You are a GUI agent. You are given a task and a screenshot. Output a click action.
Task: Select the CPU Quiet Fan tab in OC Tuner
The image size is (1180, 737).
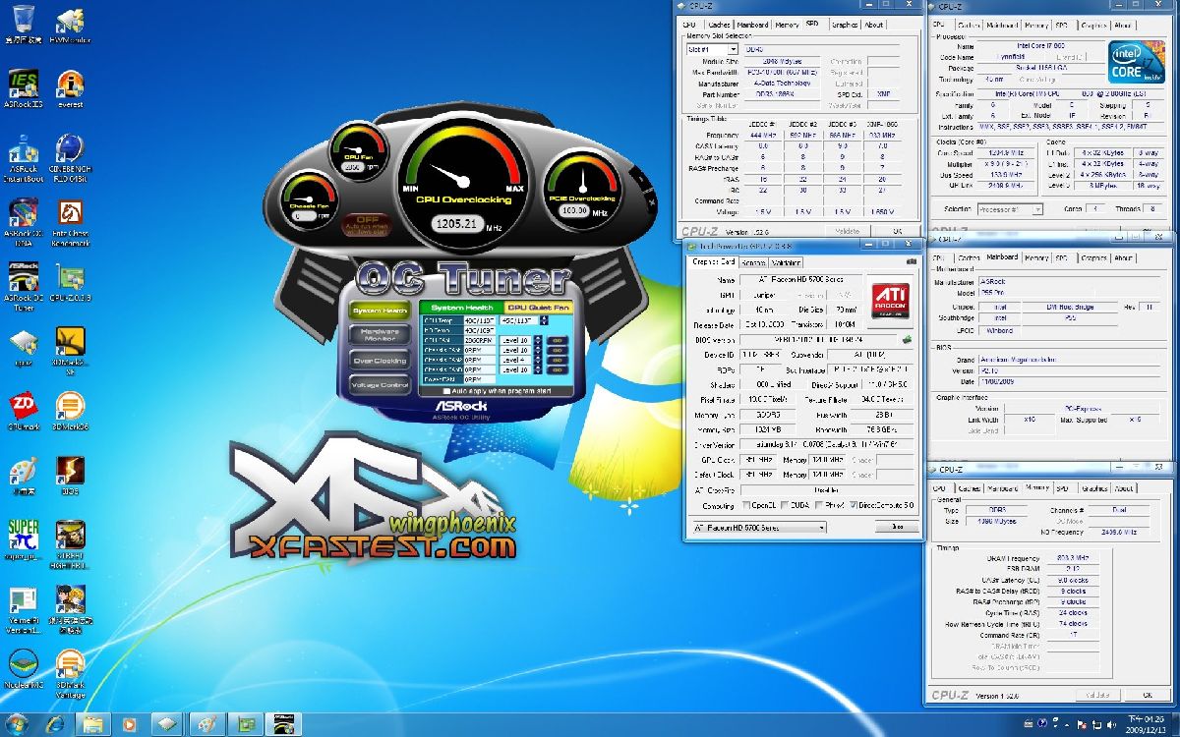[537, 307]
